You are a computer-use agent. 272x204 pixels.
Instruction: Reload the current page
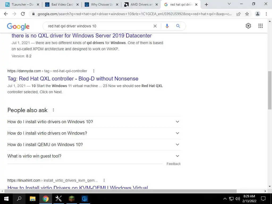tap(23, 14)
